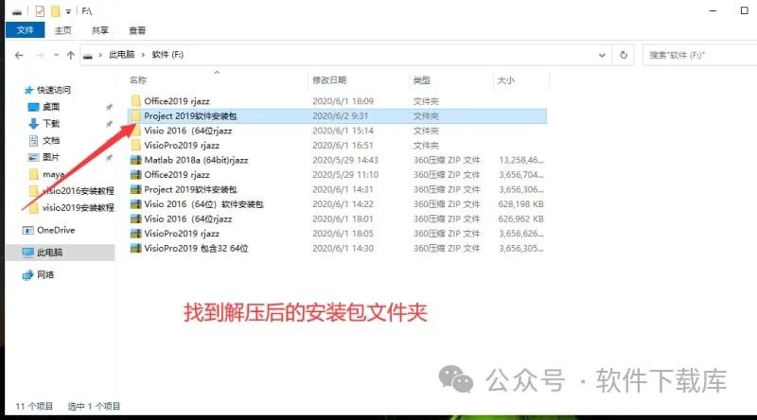The image size is (757, 420).
Task: Click the search 软件 (F:) box
Action: [700, 55]
